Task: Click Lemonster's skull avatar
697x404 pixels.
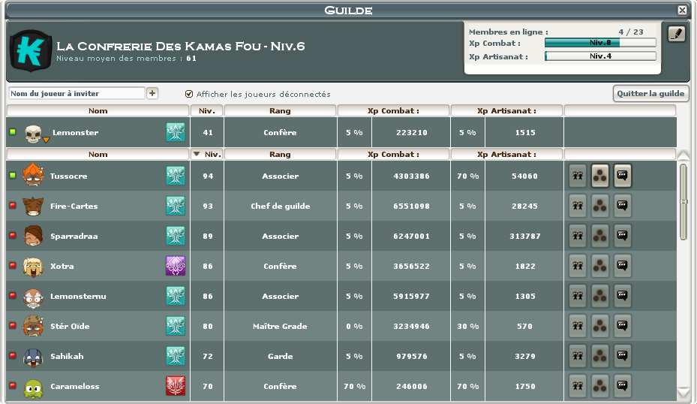Action: point(32,133)
